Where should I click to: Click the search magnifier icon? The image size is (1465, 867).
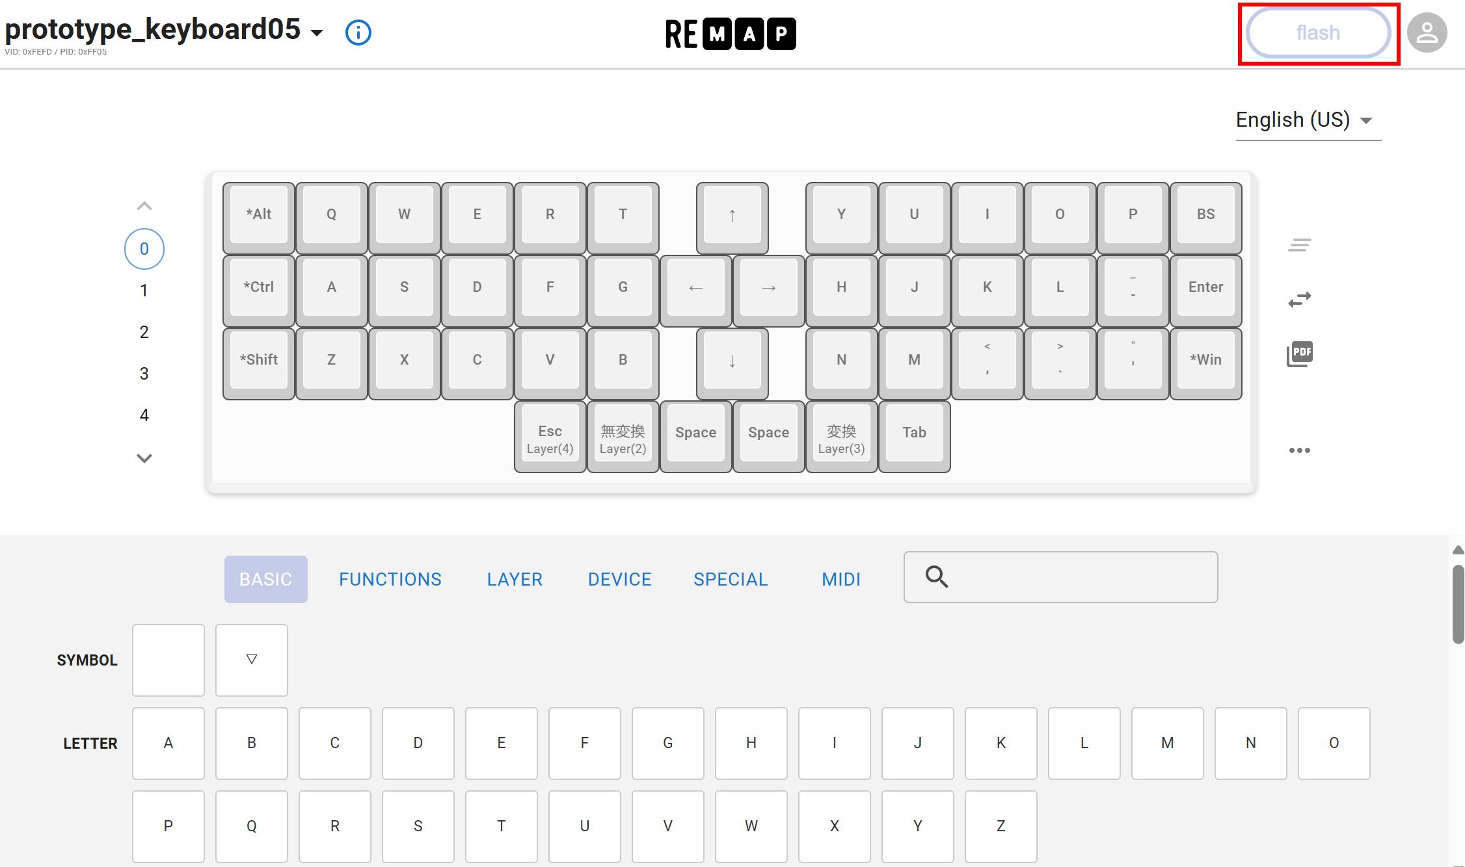(937, 576)
